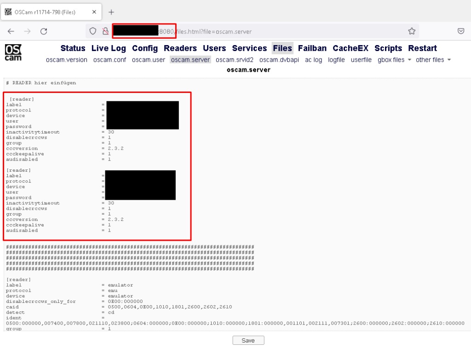
Task: Open the Config menu
Action: click(145, 48)
